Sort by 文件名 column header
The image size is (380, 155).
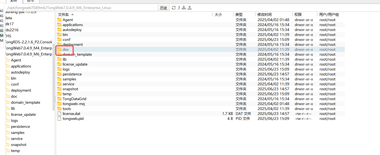[63, 15]
